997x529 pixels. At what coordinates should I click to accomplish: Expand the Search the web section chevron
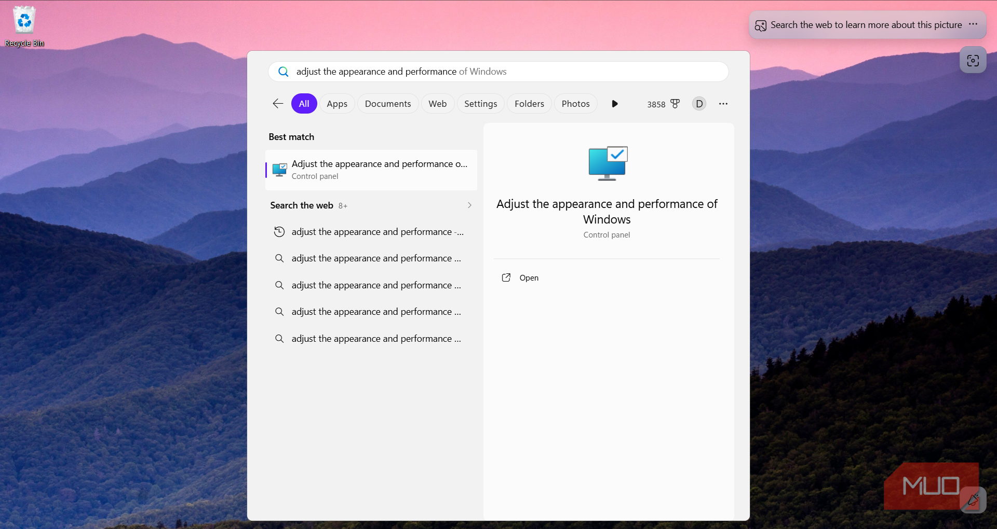coord(469,205)
